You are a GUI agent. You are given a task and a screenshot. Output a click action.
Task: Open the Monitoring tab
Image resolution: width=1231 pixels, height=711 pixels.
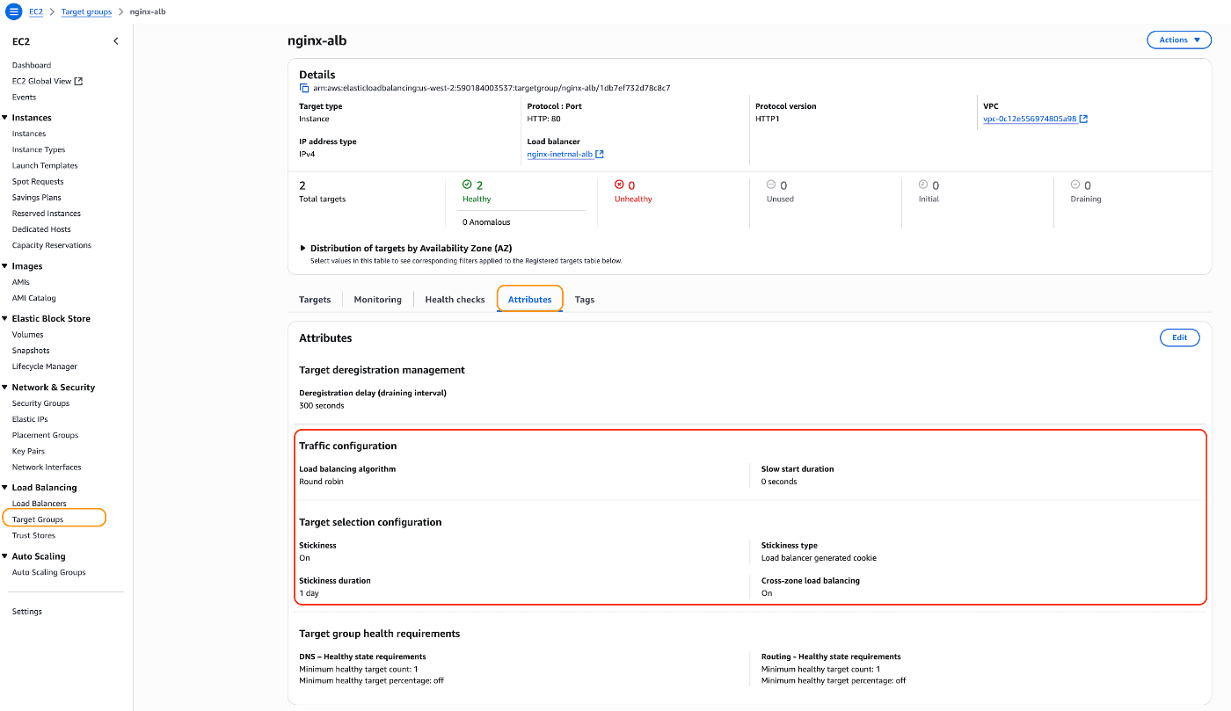pos(377,300)
